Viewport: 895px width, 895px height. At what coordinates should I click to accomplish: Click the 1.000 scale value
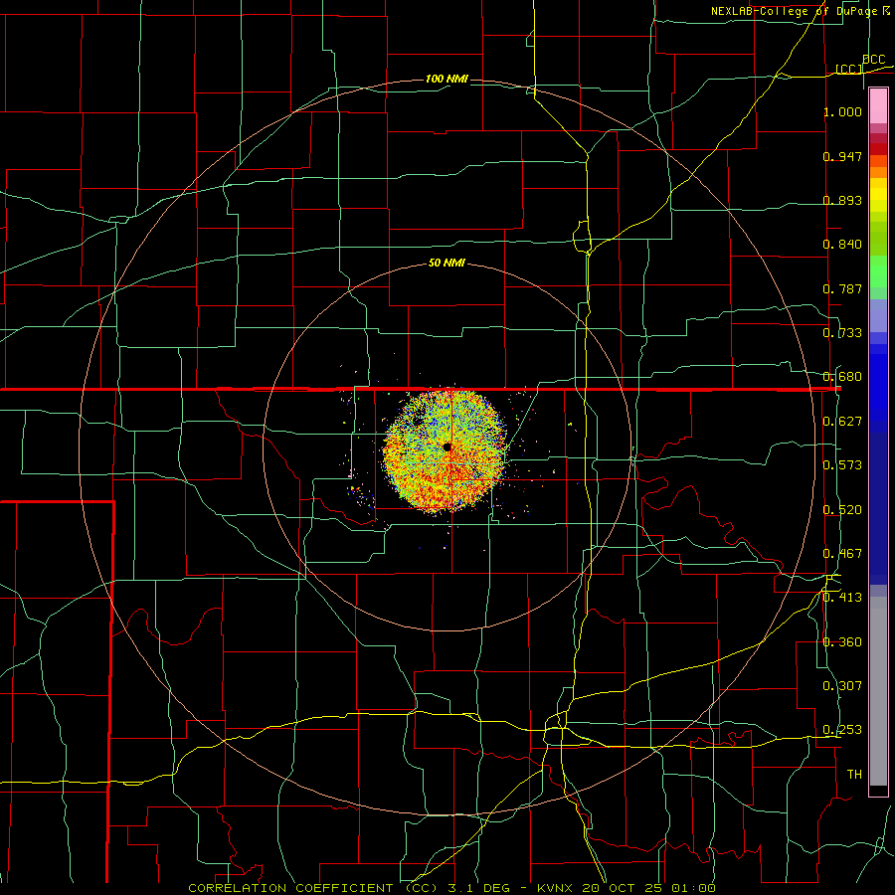point(842,111)
